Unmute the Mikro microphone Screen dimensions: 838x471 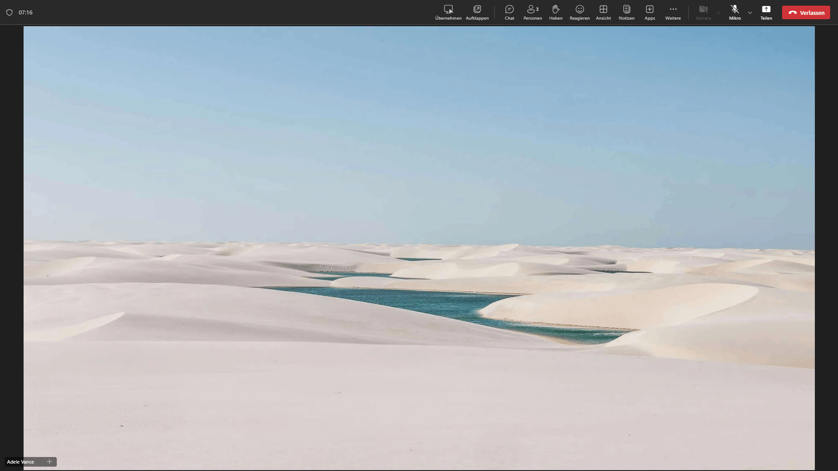735,13
